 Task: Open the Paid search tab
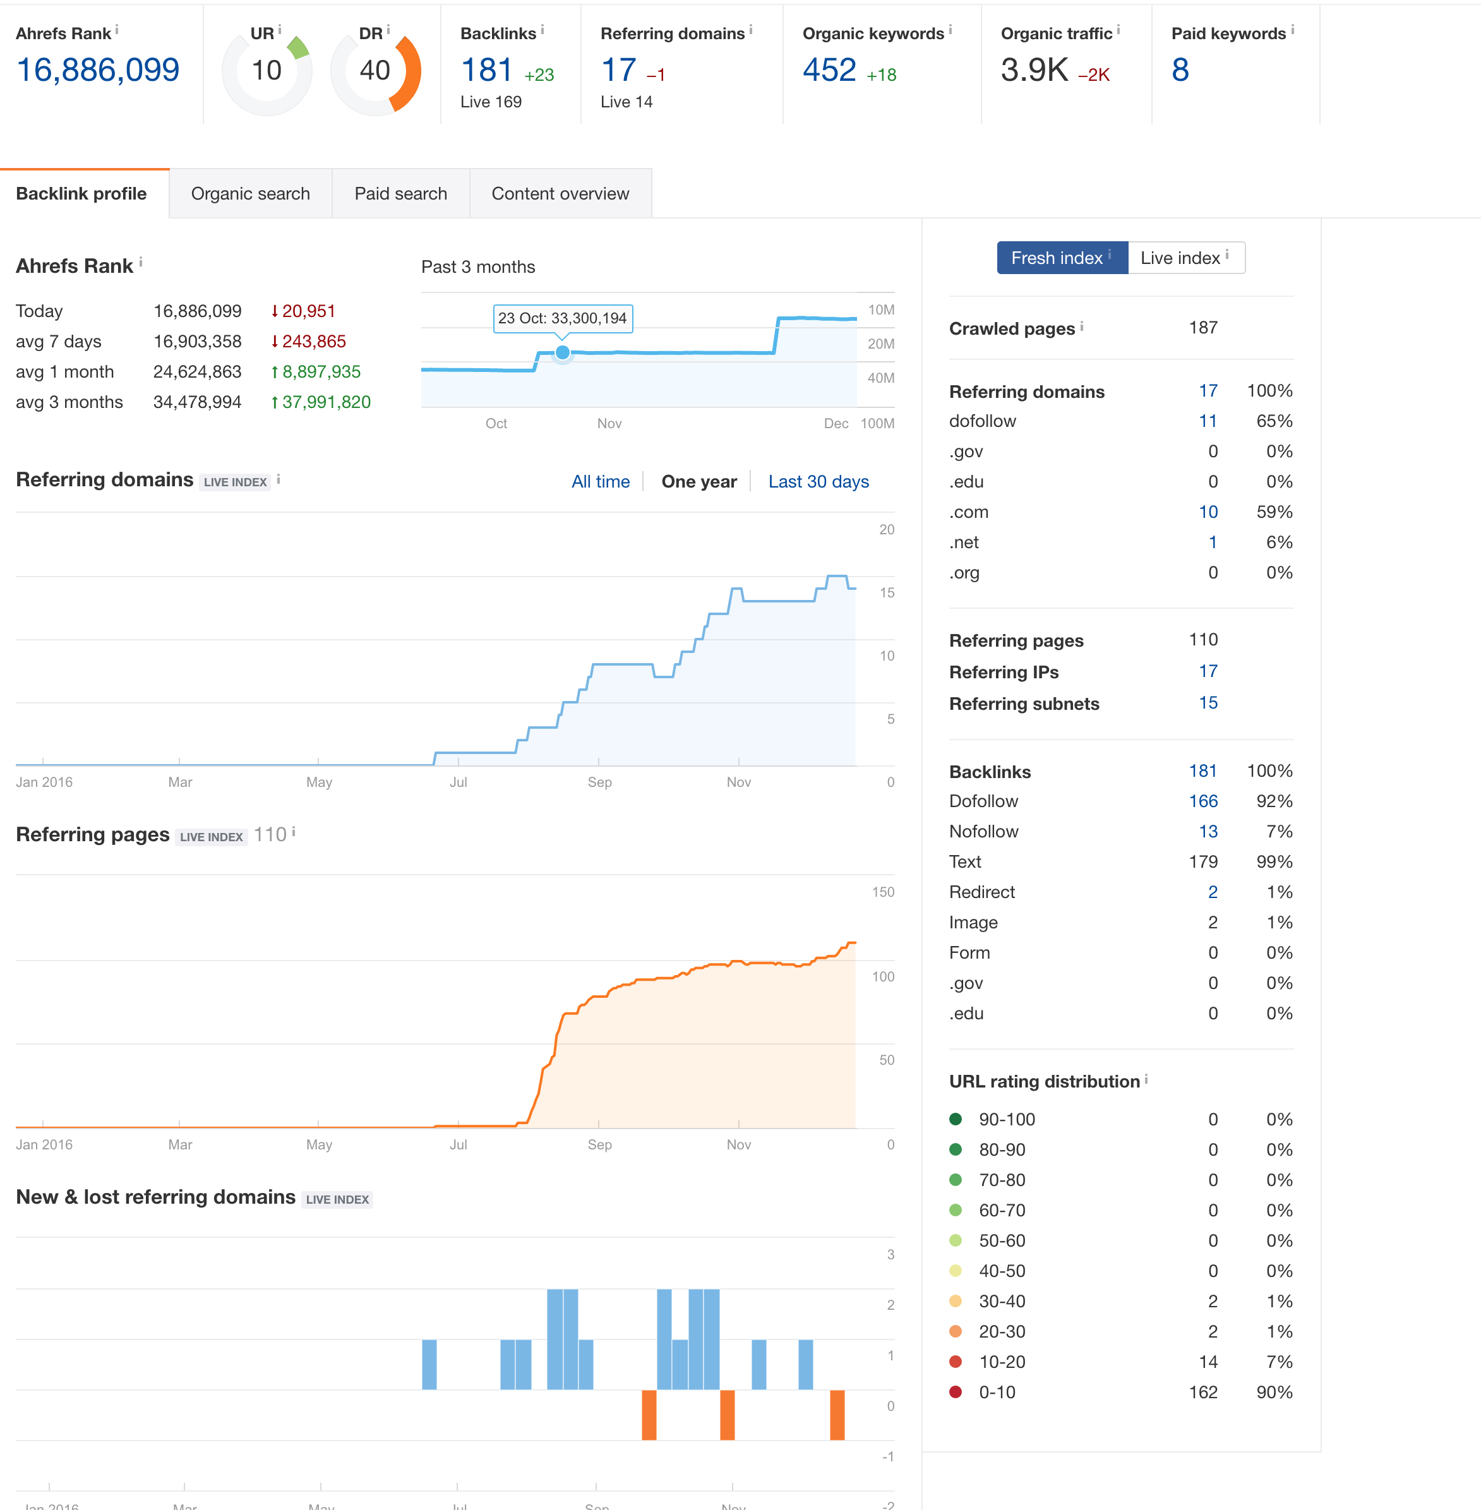pyautogui.click(x=400, y=194)
